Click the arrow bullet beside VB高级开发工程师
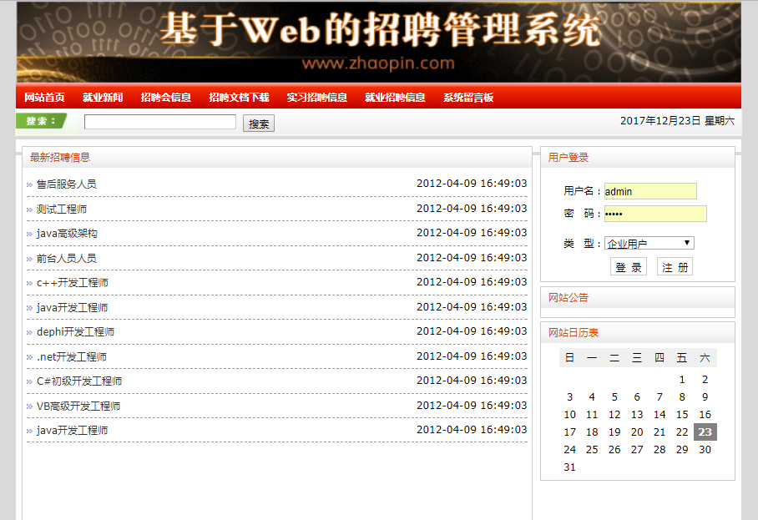 (x=29, y=407)
